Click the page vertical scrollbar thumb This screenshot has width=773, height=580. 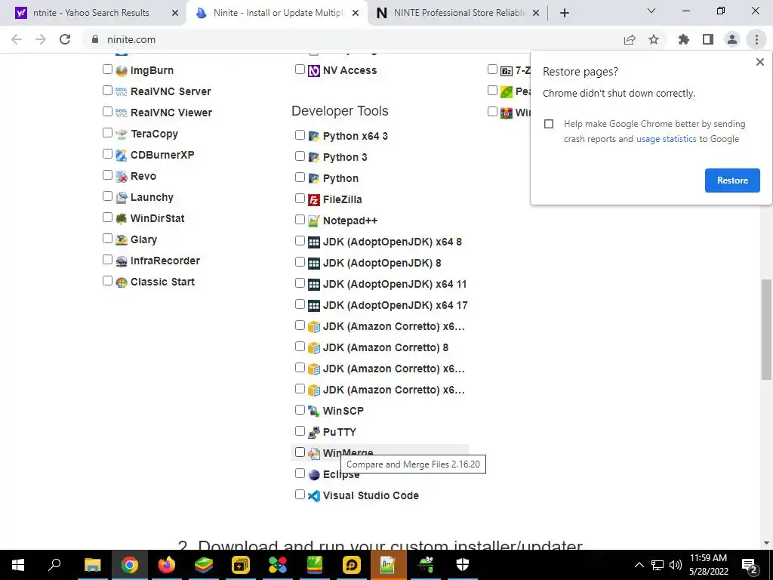pyautogui.click(x=766, y=329)
